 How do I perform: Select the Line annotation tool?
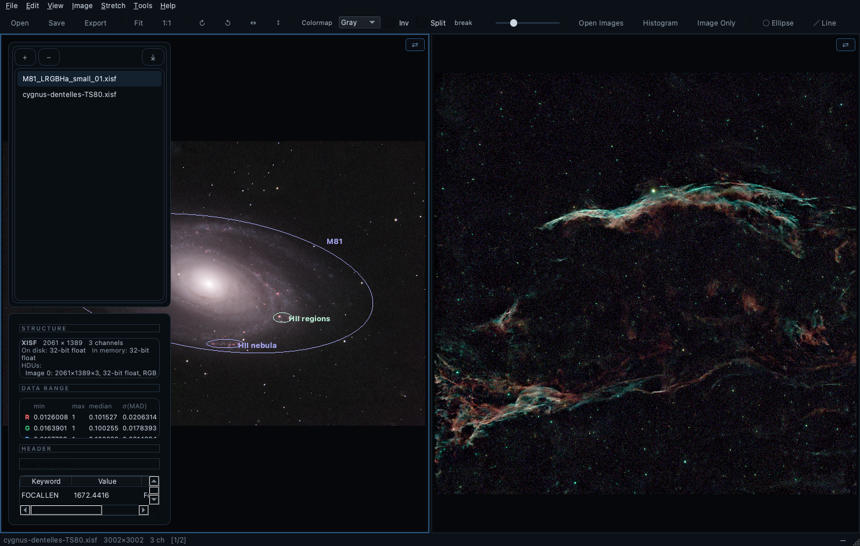[x=825, y=23]
